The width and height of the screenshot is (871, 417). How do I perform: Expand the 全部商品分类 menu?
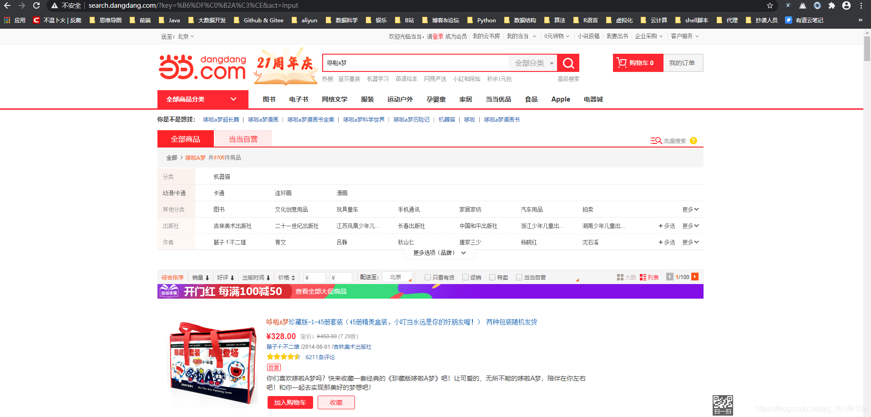[x=203, y=99]
